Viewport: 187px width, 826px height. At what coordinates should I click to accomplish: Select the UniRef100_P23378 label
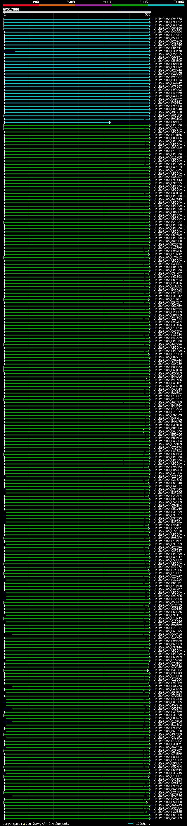167,245
